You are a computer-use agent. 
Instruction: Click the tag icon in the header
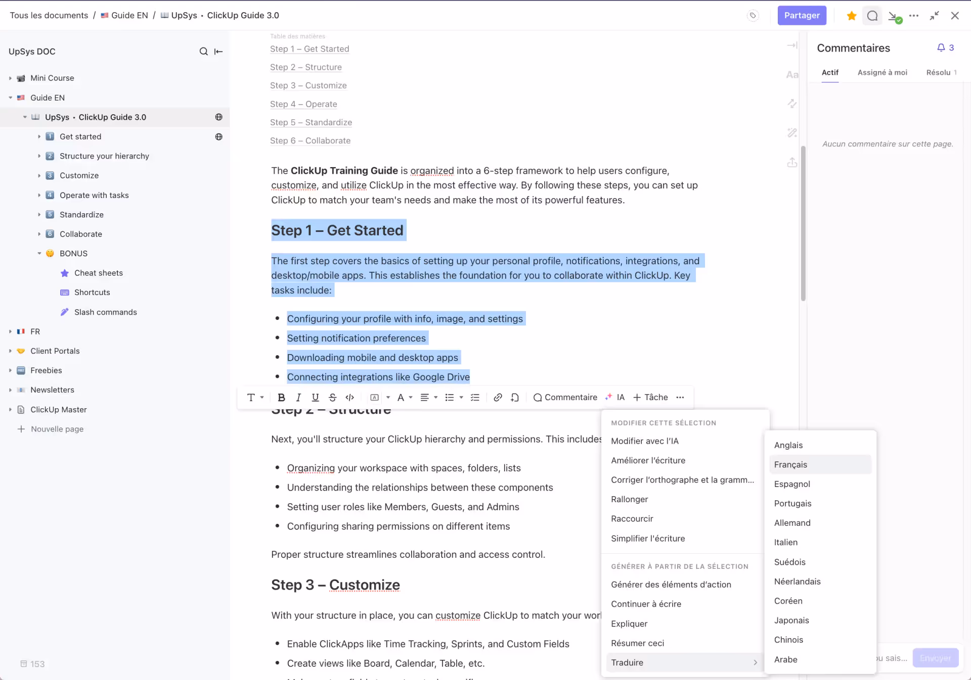tap(753, 16)
